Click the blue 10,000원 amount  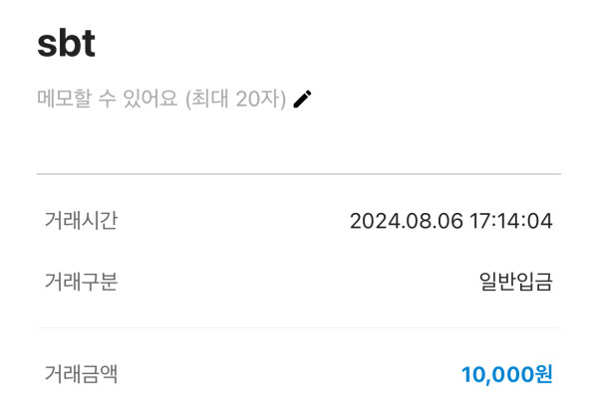[506, 374]
